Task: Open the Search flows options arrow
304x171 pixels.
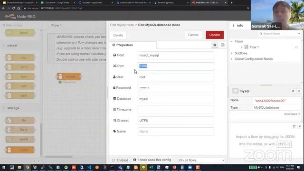Action: pyautogui.click(x=299, y=34)
